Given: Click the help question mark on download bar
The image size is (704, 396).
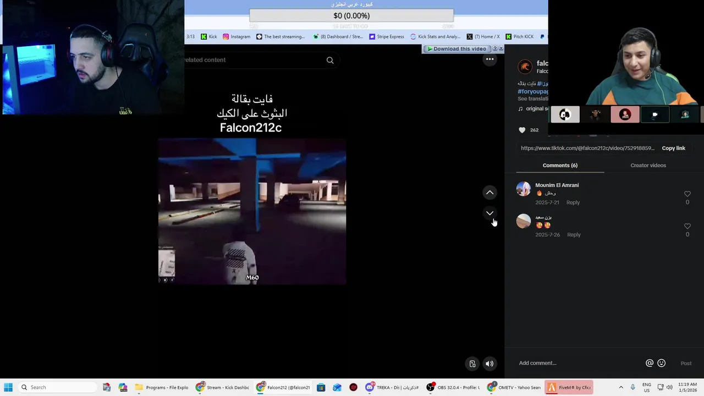Looking at the screenshot, I should pyautogui.click(x=494, y=49).
